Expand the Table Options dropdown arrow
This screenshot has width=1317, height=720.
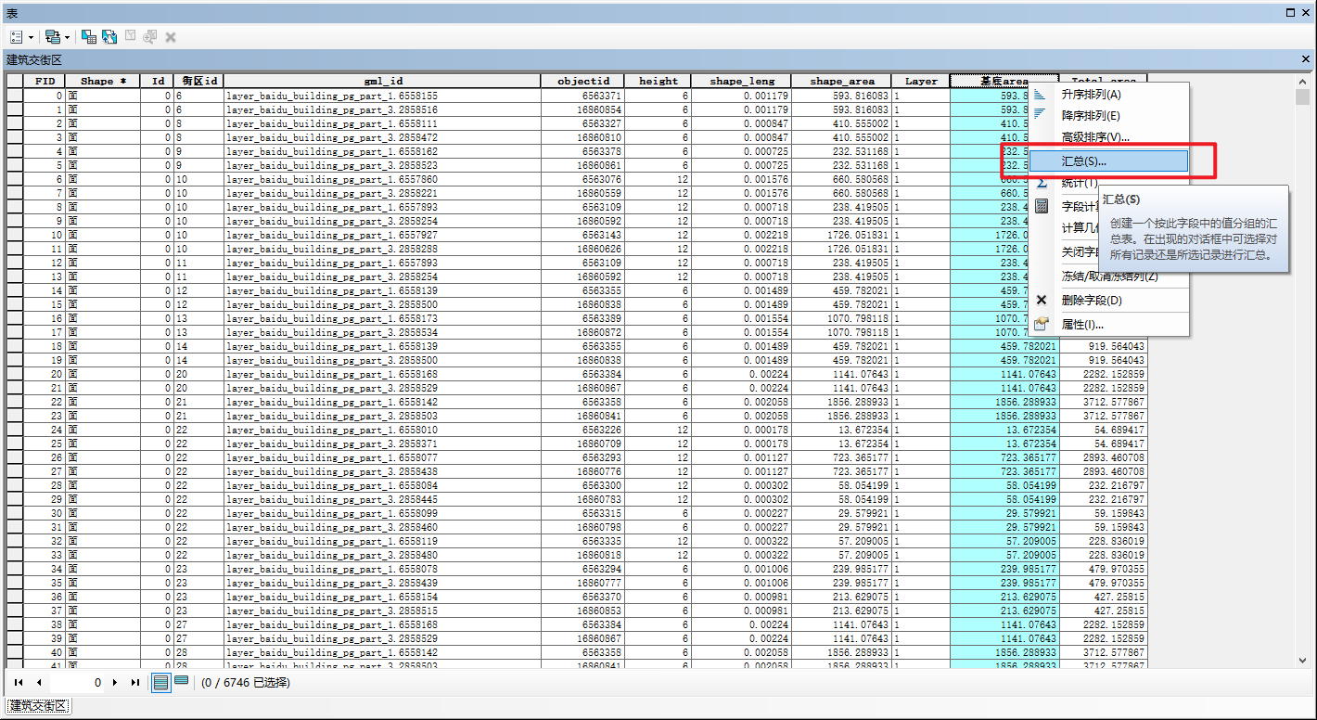point(32,38)
